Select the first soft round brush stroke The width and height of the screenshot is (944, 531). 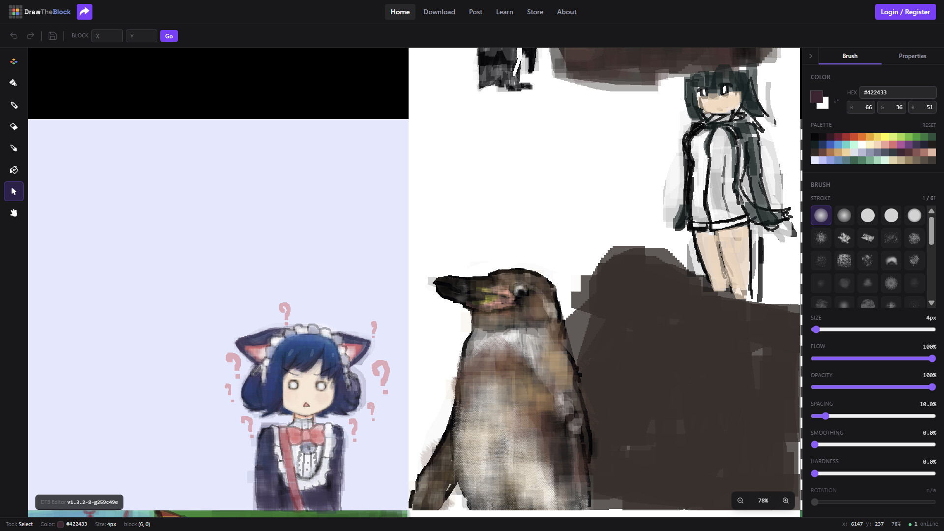821,215
